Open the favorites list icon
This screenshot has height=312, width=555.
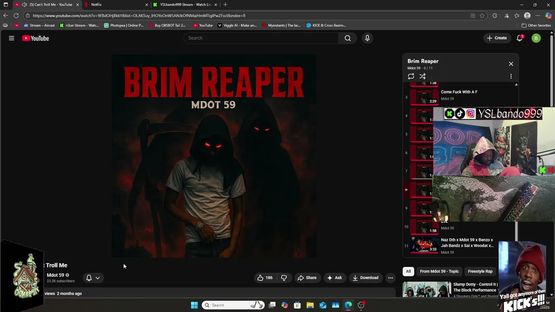(517, 16)
